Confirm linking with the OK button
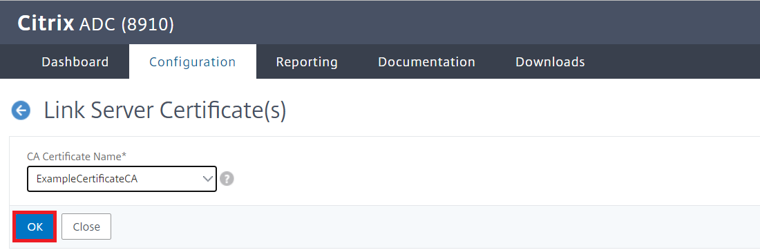 tap(35, 227)
